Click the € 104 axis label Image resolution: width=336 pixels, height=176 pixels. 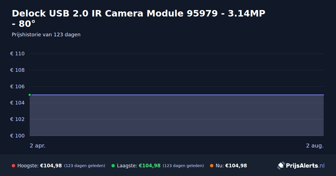click(17, 103)
